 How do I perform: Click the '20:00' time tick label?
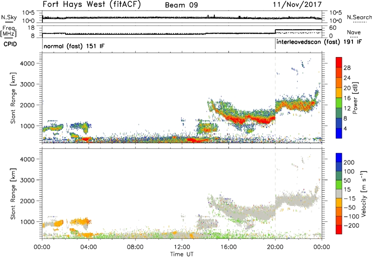tap(275, 247)
